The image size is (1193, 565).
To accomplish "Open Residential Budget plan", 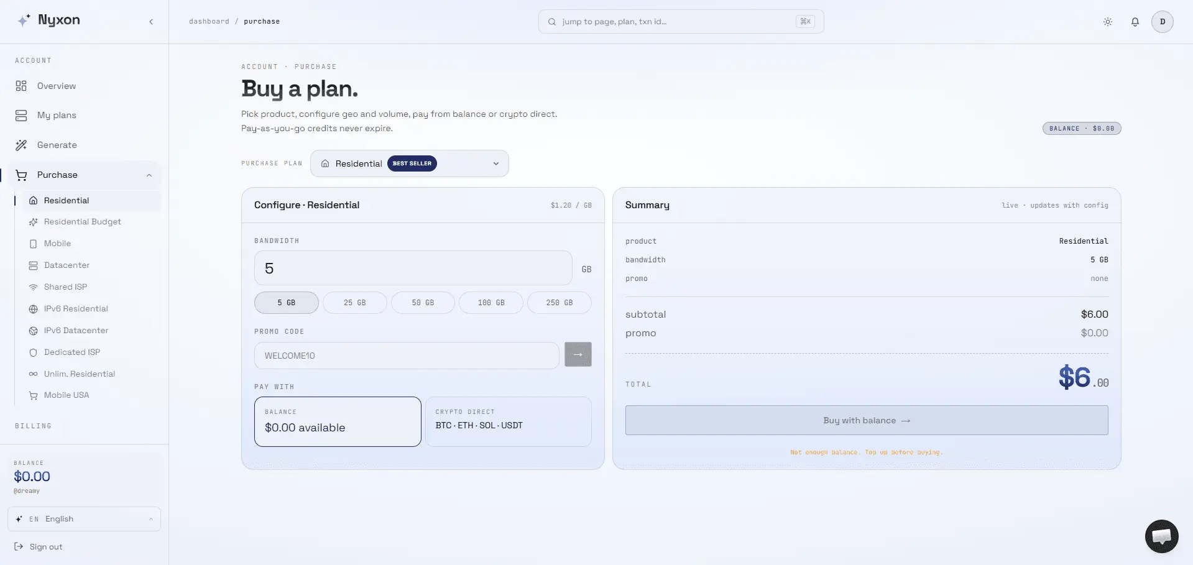I will click(91, 222).
